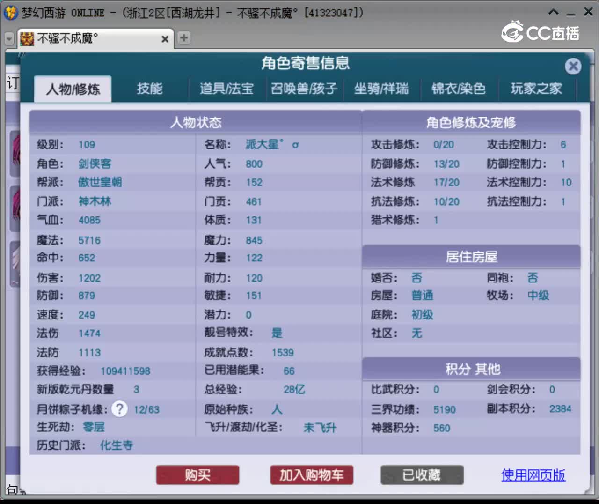Click the 房屋 value 普通

coord(423,296)
